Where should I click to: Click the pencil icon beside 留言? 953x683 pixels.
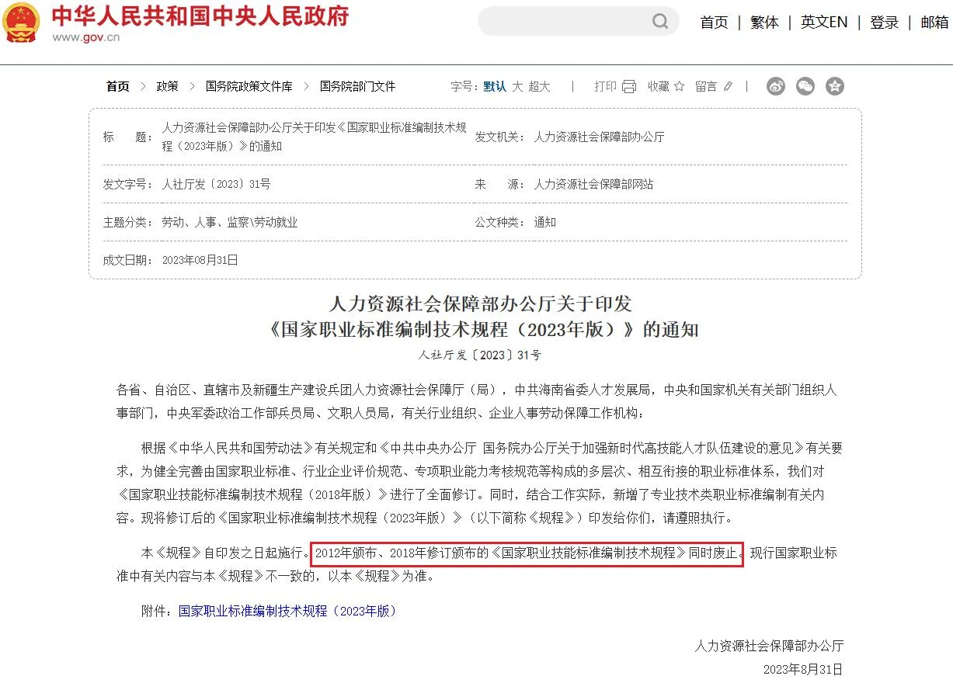pos(728,86)
